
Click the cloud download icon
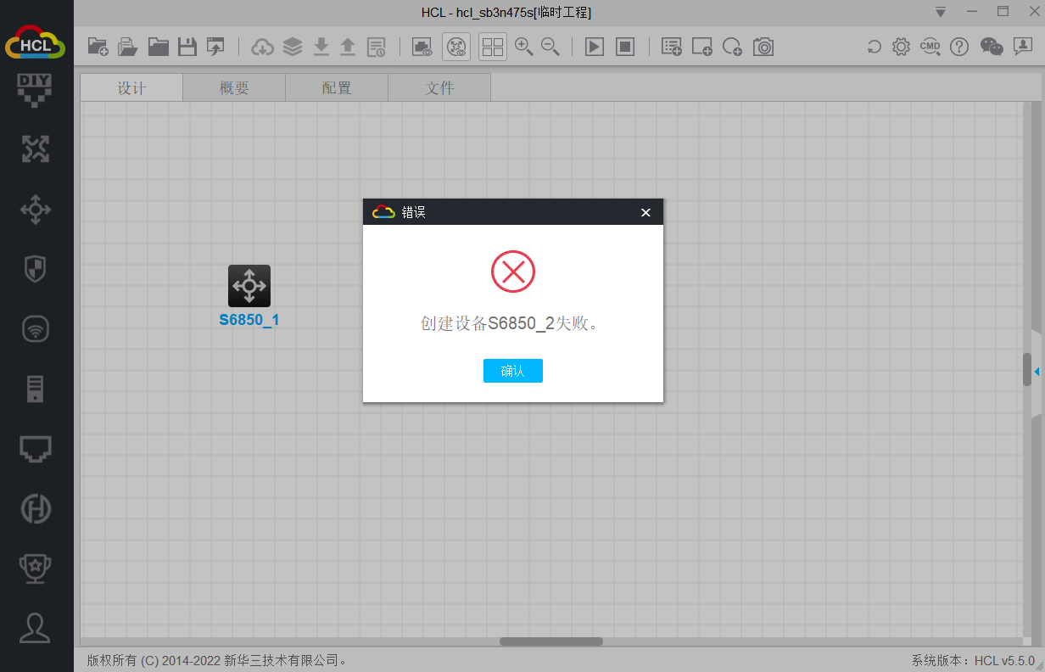(263, 47)
